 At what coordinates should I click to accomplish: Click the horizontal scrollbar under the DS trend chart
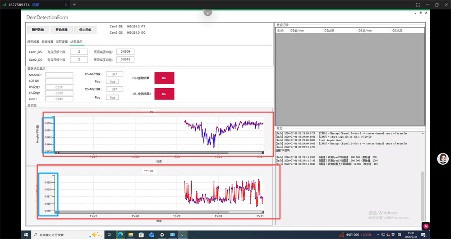click(x=159, y=153)
